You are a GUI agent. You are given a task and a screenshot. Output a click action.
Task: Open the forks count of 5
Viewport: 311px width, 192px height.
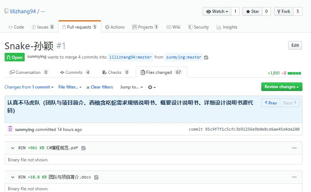coord(298,11)
